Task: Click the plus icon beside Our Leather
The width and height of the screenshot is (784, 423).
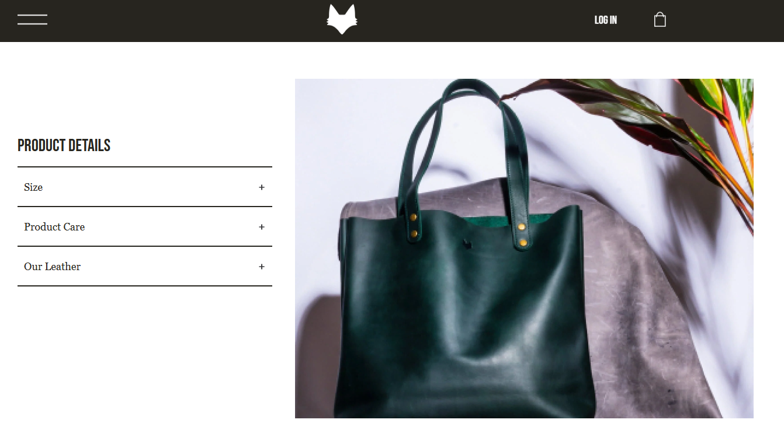Action: (x=262, y=267)
